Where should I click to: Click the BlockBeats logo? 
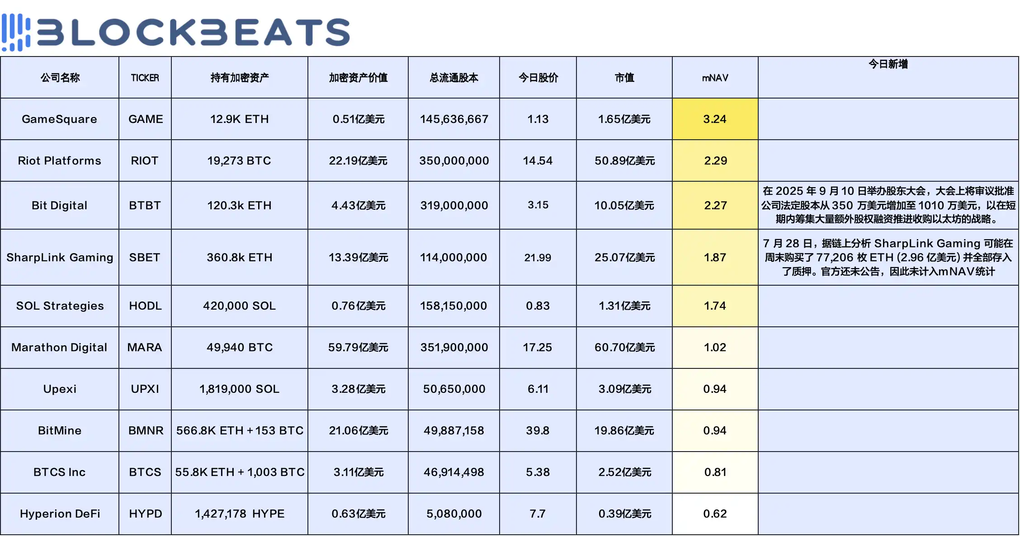[176, 32]
